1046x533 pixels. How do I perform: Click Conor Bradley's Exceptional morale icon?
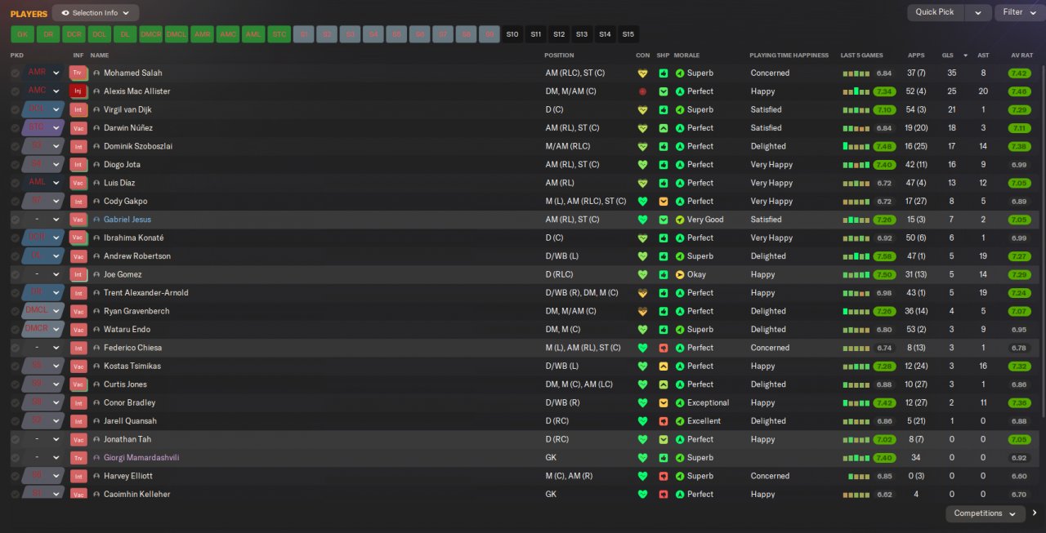(680, 402)
